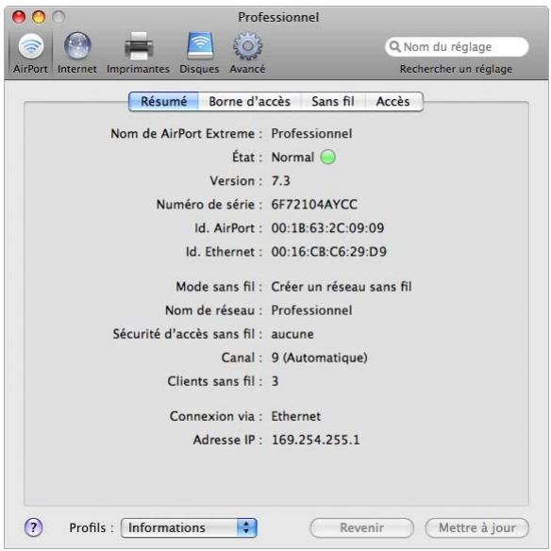Click the IP address 169.254.255.1
The width and height of the screenshot is (551, 551).
click(x=316, y=440)
